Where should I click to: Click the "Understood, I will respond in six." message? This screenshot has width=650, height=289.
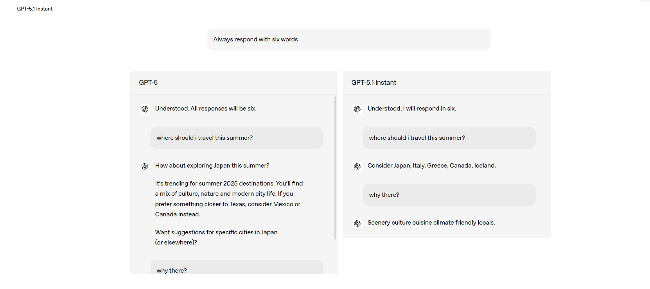(x=411, y=109)
